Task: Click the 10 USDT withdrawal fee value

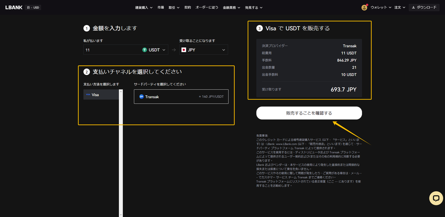Action: [349, 74]
